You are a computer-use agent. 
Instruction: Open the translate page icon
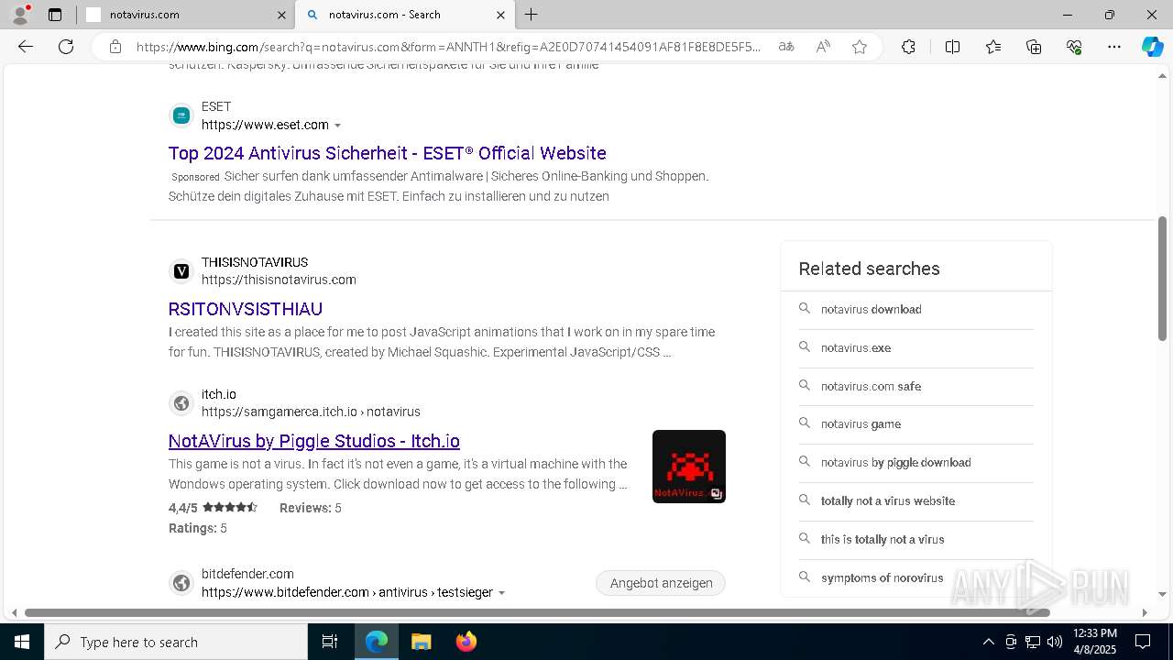(786, 47)
